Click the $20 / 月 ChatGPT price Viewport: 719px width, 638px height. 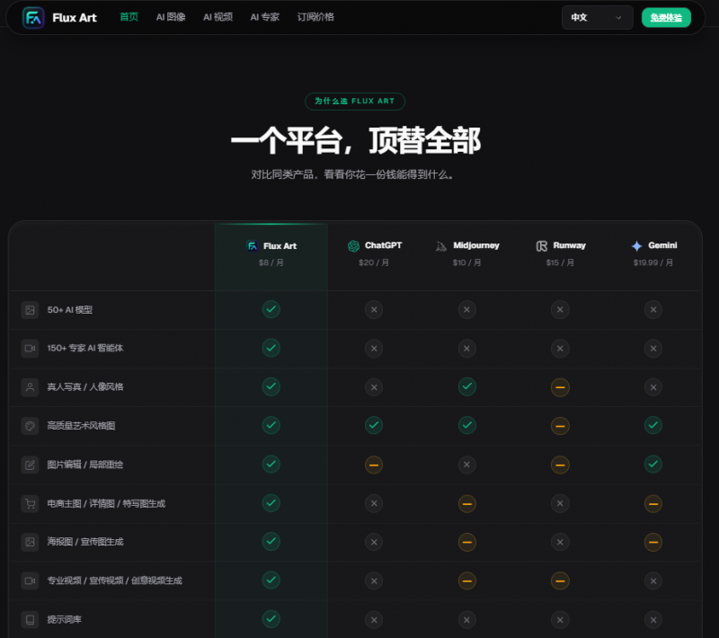pos(374,262)
